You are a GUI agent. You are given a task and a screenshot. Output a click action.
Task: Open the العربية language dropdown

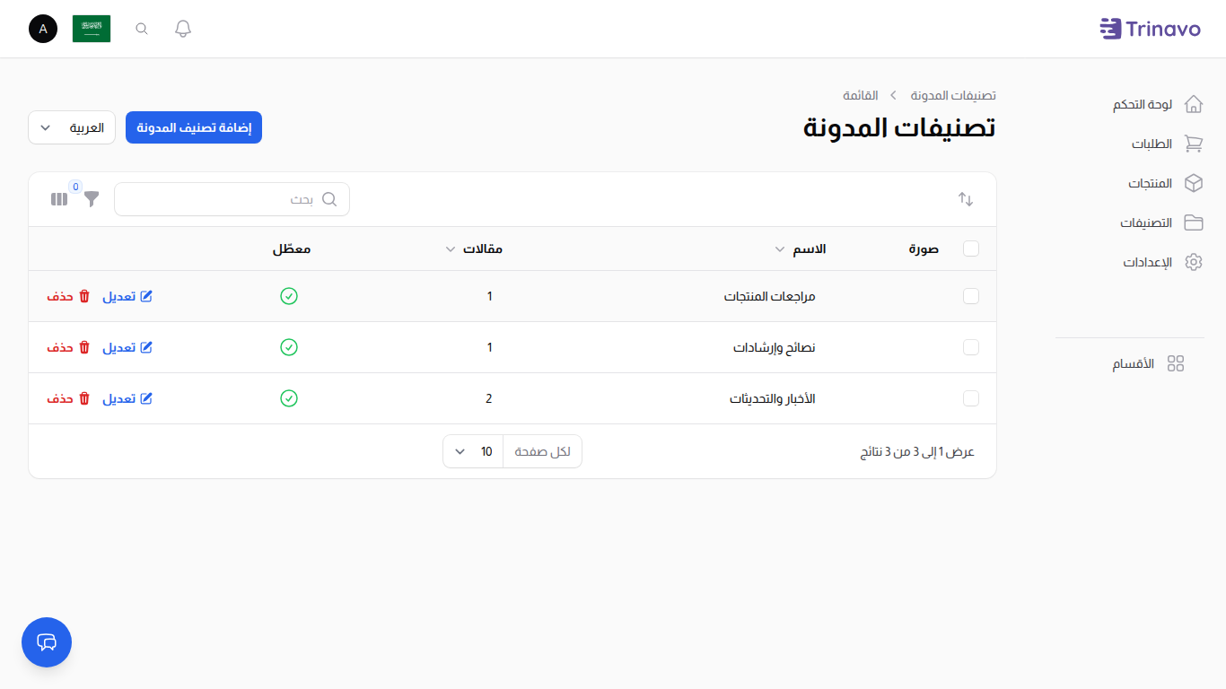click(x=71, y=127)
